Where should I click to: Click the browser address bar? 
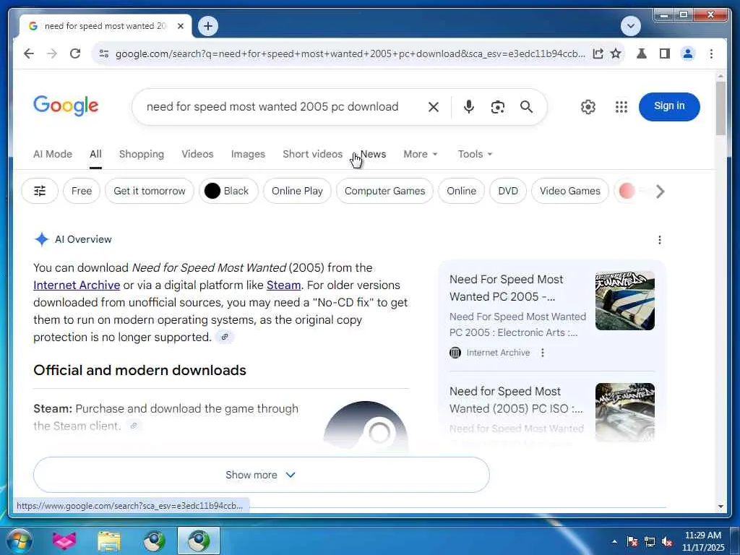(x=350, y=53)
